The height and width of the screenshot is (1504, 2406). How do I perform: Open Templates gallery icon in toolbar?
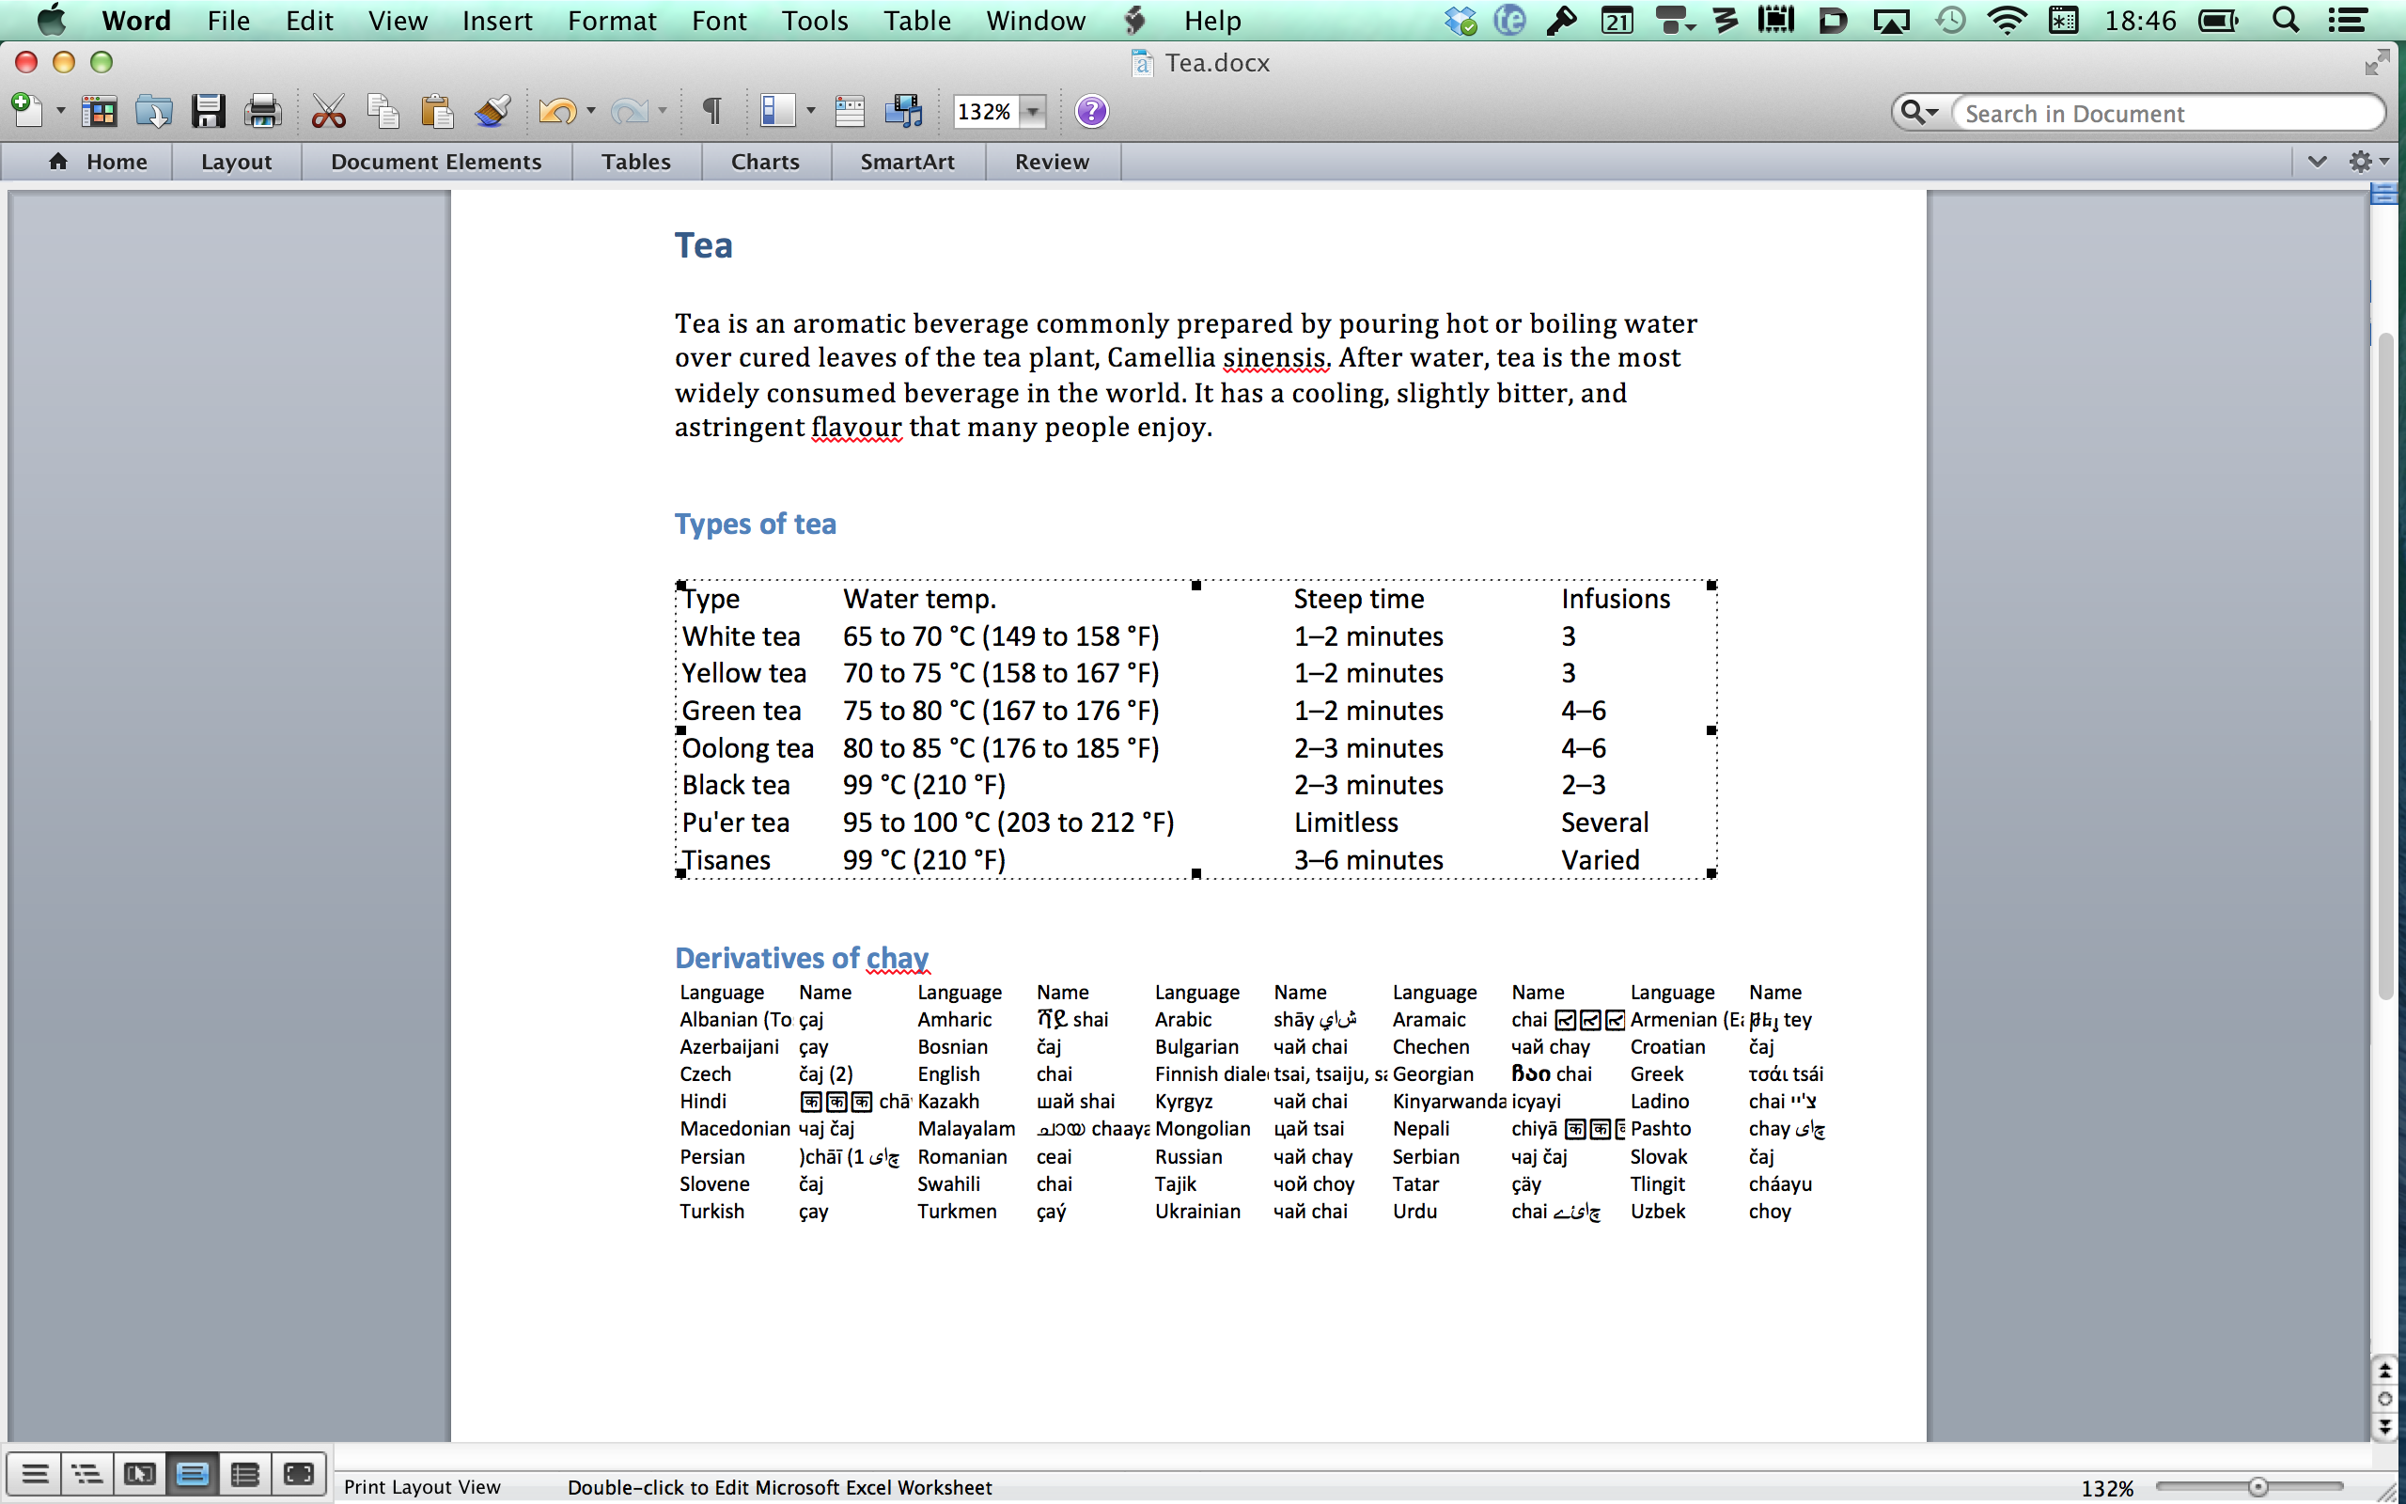(99, 112)
